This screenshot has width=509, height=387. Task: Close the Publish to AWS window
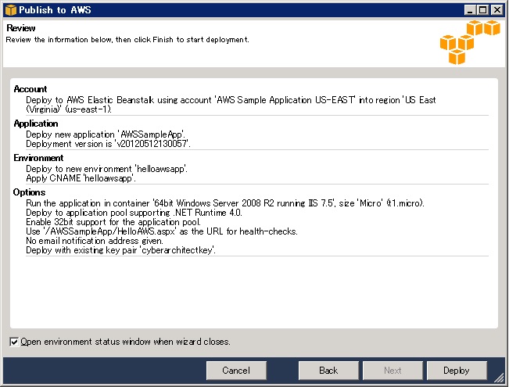pos(496,10)
